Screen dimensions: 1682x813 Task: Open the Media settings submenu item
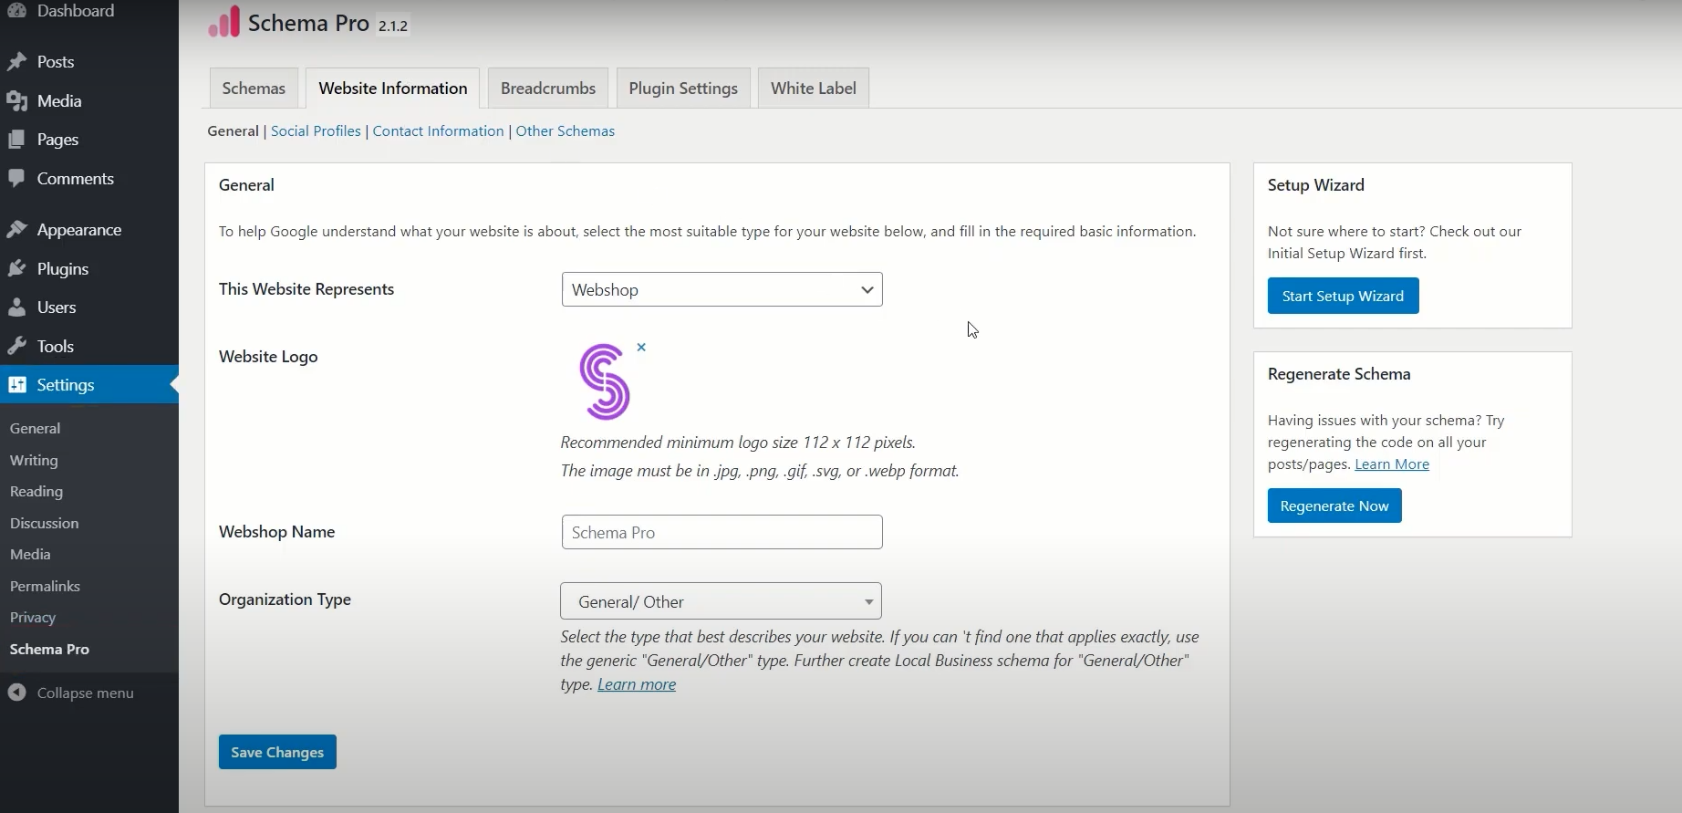(x=30, y=554)
